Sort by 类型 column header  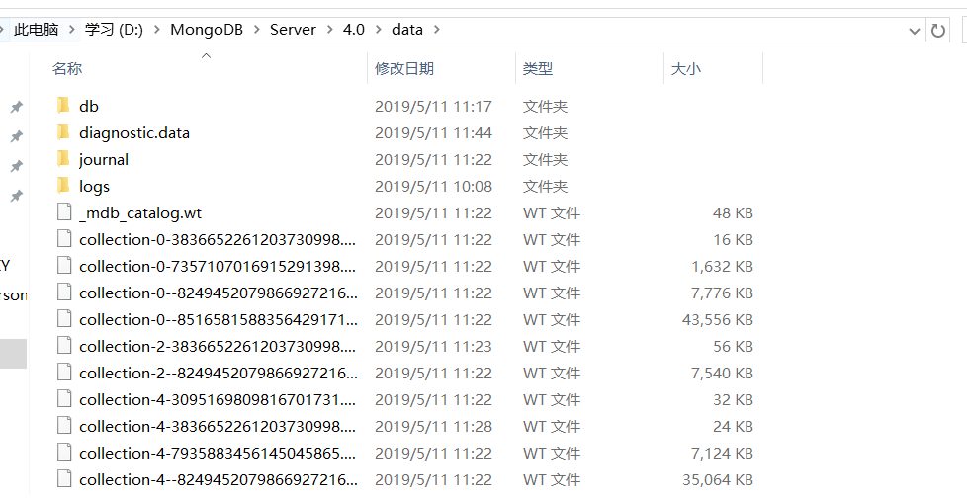tap(538, 68)
